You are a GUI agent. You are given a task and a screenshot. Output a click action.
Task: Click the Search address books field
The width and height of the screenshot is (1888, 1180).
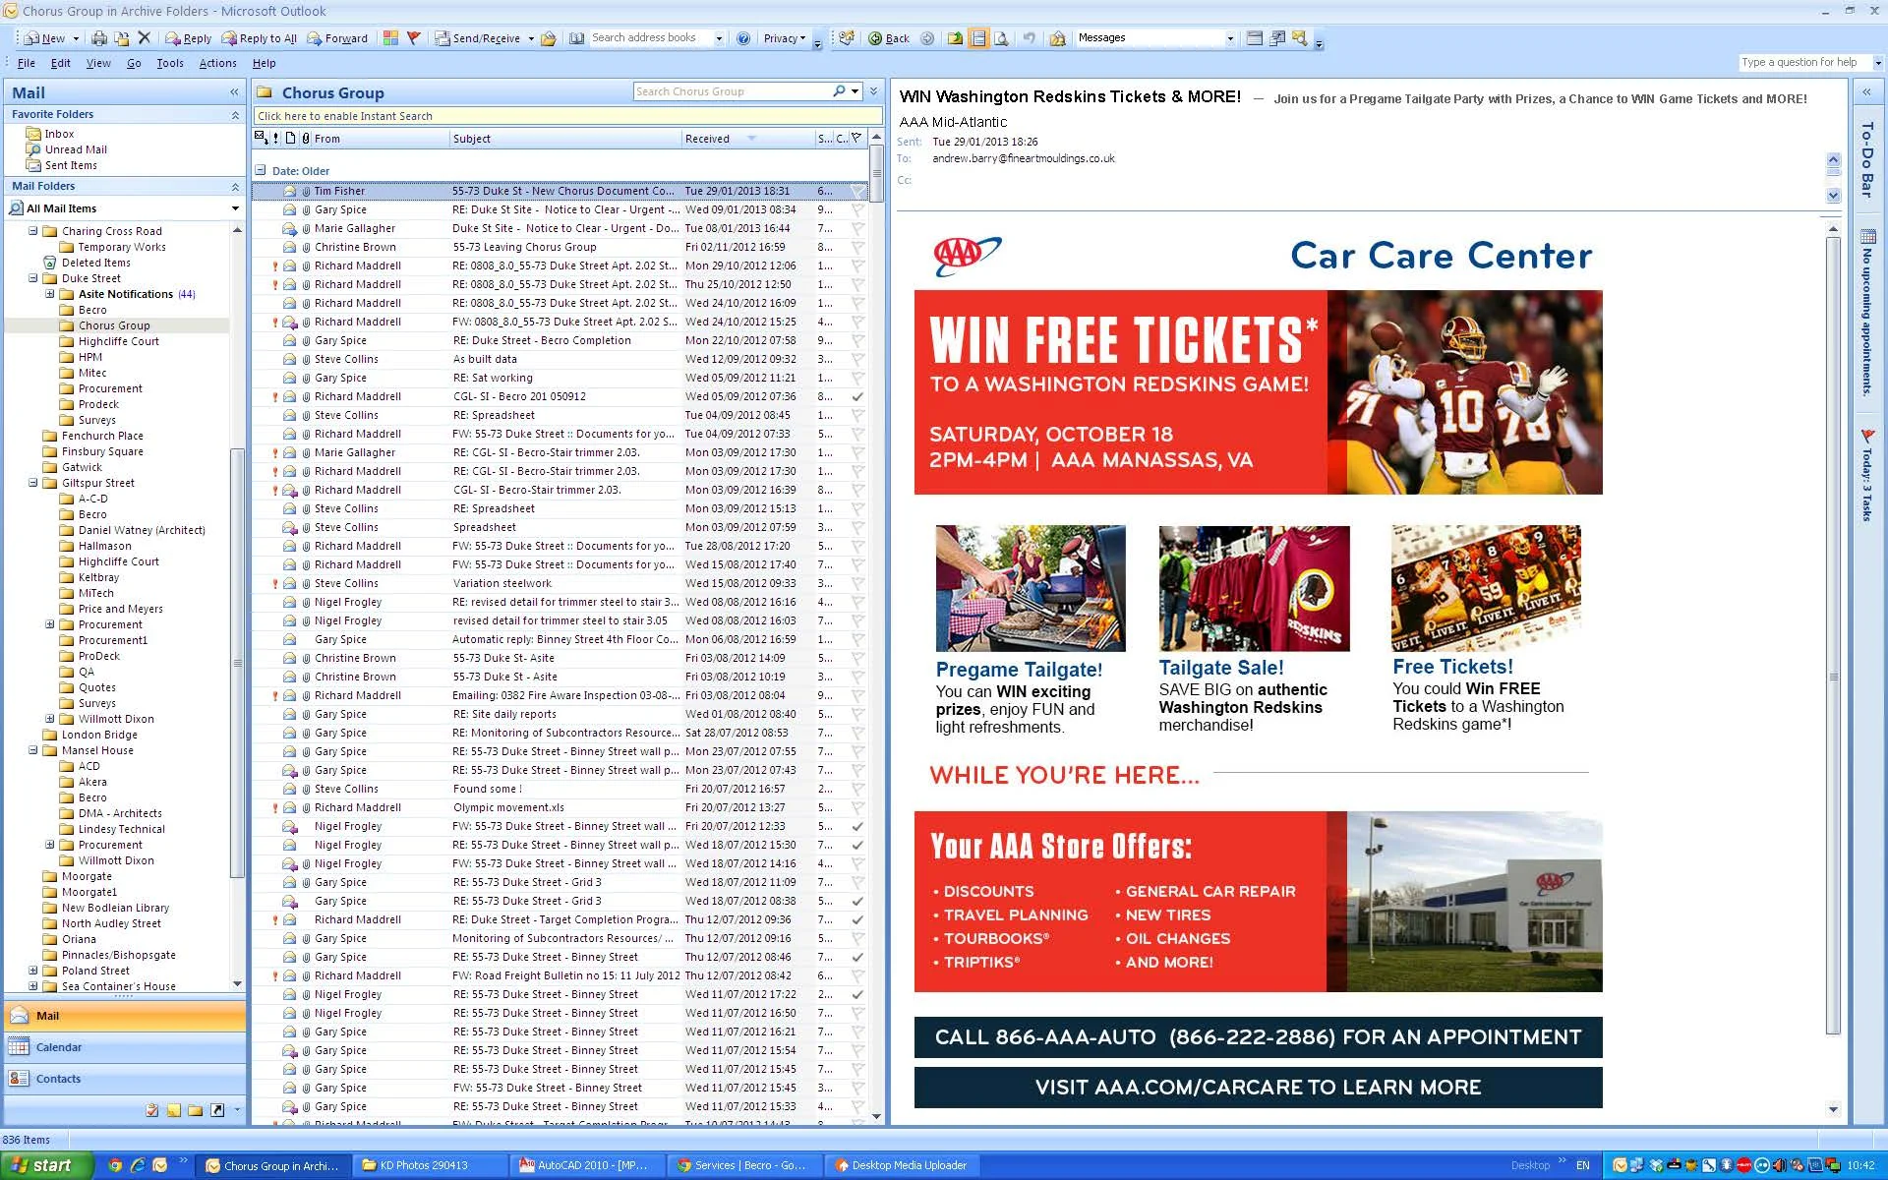[651, 38]
